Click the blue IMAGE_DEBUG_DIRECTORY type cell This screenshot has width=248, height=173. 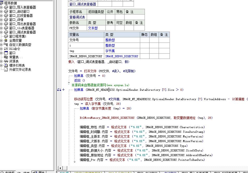[x=122, y=56]
